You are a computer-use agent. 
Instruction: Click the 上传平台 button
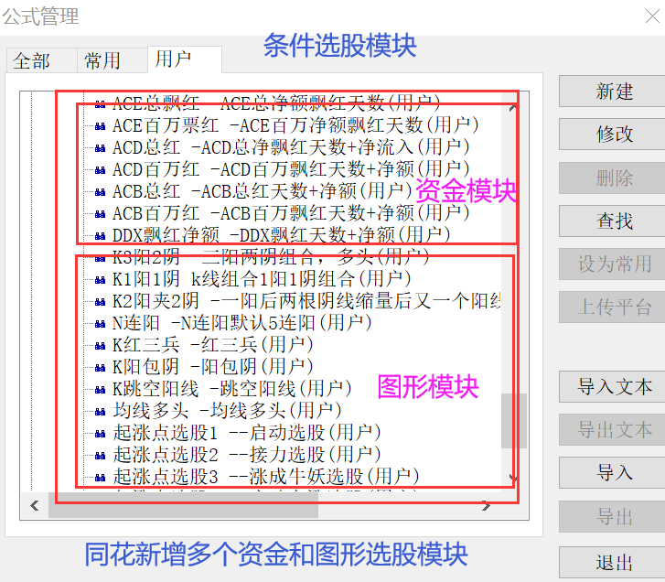(614, 307)
